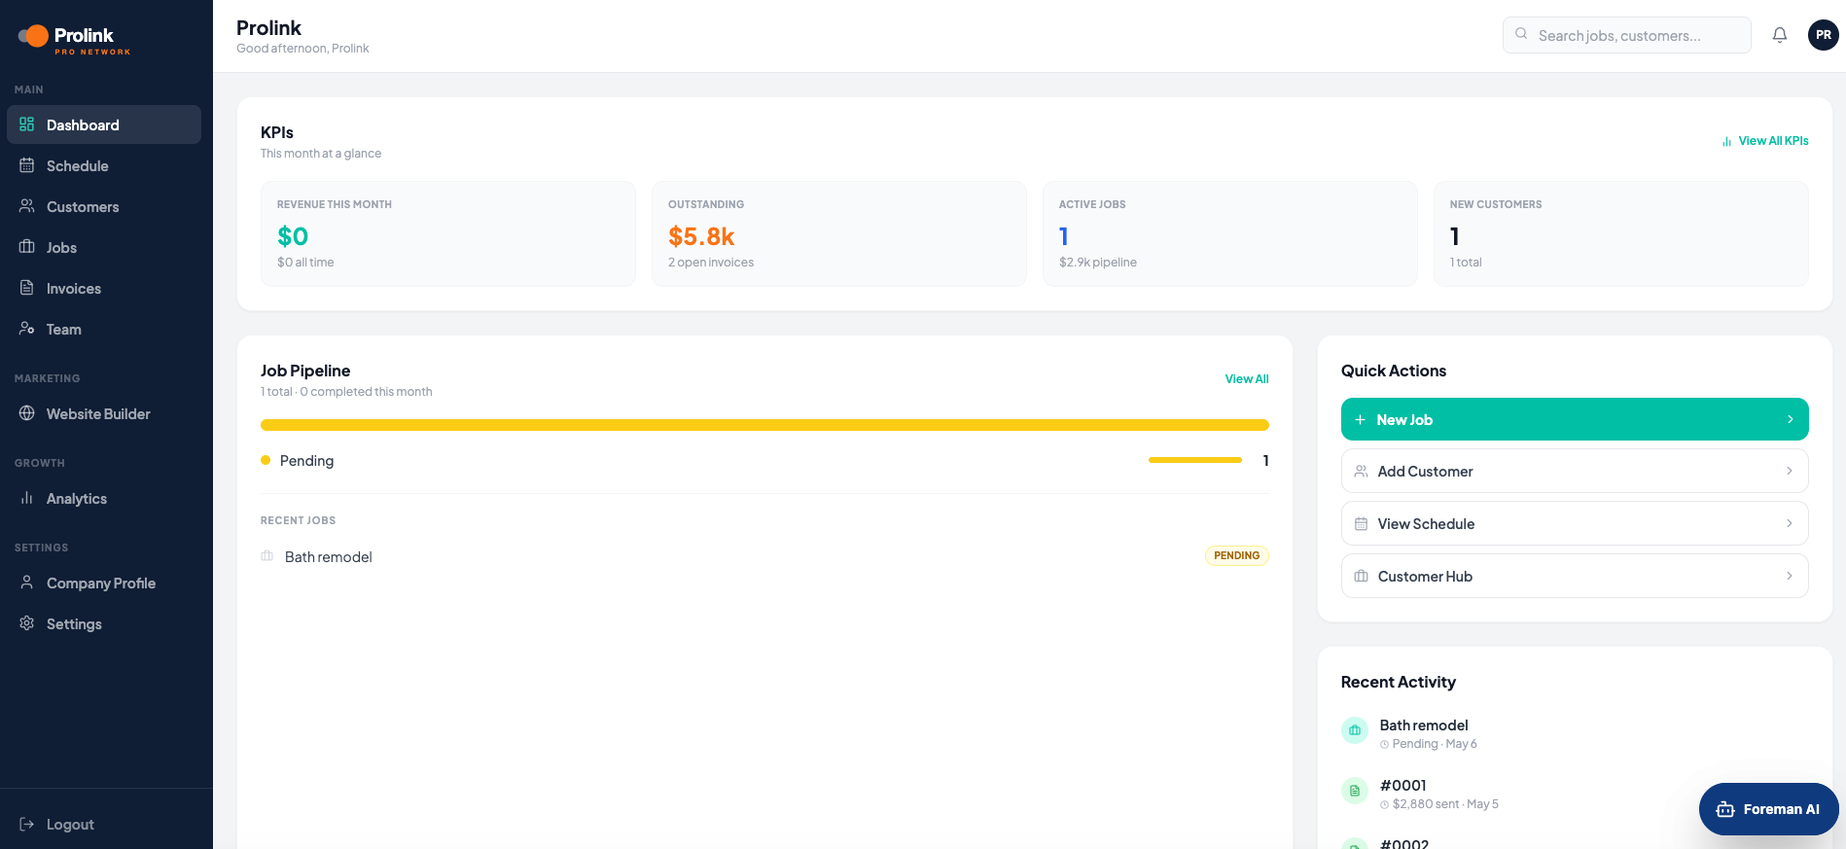Open the New Customers KPI card

pos(1621,233)
